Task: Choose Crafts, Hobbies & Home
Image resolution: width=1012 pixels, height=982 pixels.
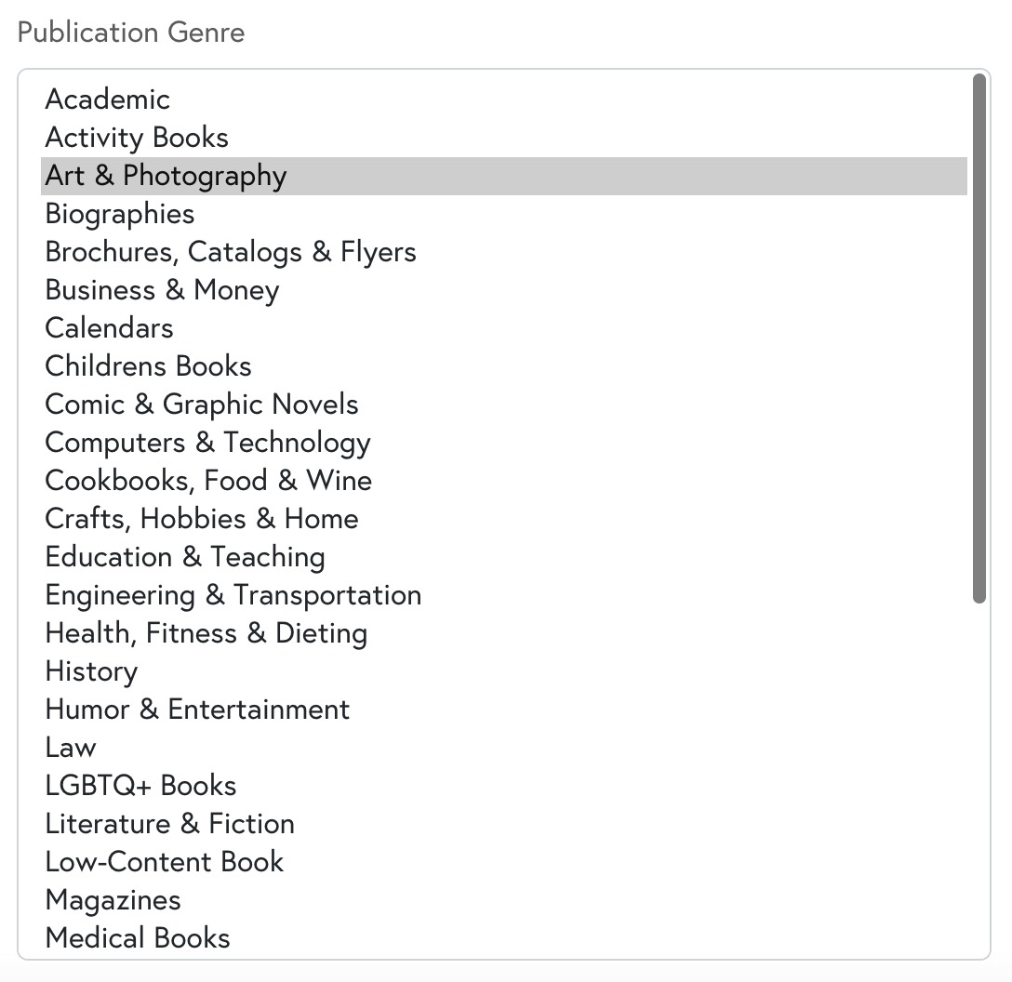Action: (201, 519)
